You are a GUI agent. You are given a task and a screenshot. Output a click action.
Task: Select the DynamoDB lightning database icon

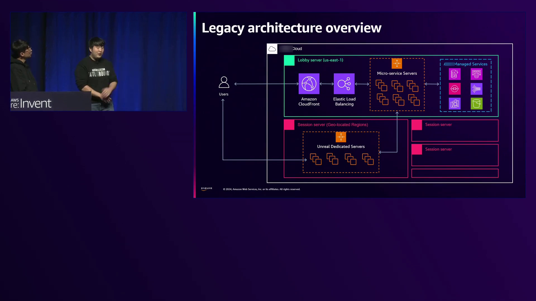[x=454, y=74]
